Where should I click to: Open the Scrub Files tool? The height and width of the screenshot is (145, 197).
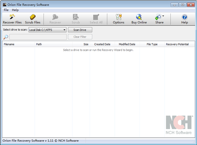click(33, 19)
